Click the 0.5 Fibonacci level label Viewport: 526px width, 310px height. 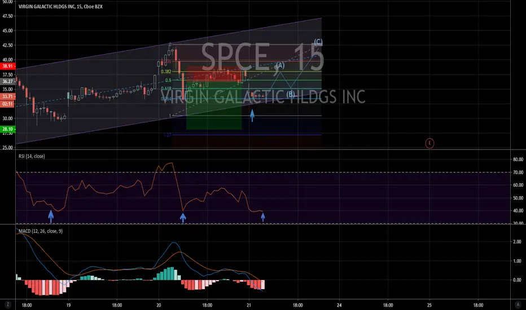(x=168, y=80)
